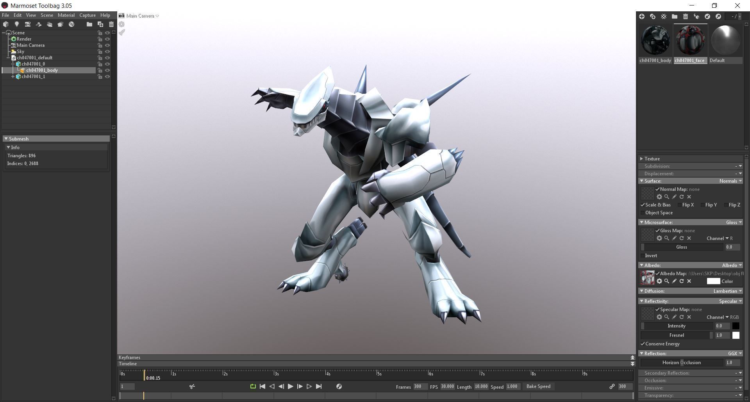Create a new material with plus icon
The width and height of the screenshot is (750, 402).
coord(642,16)
